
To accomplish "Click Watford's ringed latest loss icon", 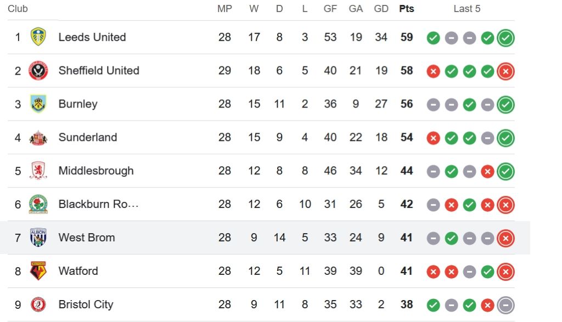I will click(505, 272).
